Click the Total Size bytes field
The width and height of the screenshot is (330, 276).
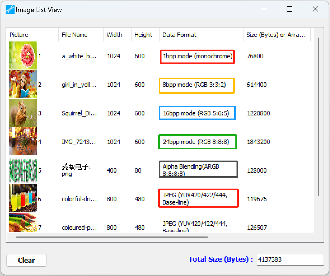(x=290, y=259)
